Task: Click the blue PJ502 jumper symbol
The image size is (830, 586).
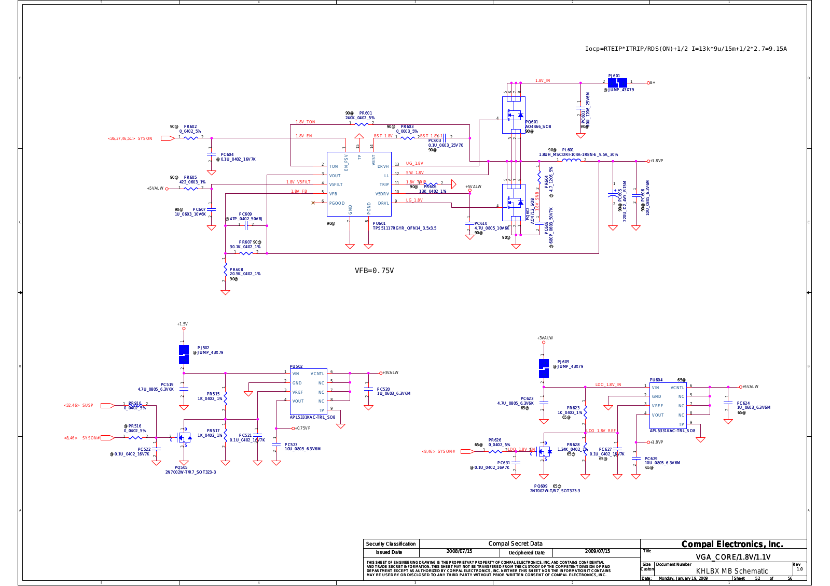Action: click(184, 355)
